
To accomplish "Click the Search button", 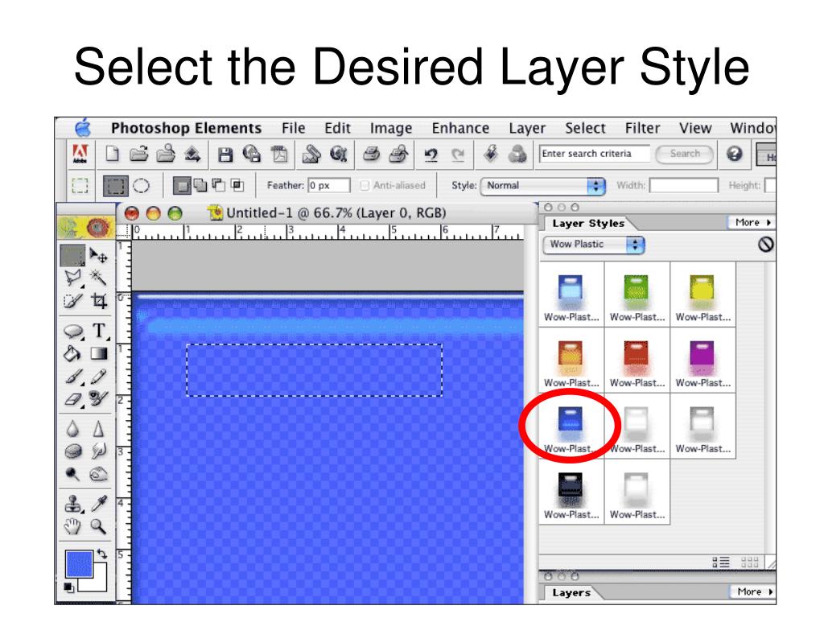I will click(x=685, y=154).
